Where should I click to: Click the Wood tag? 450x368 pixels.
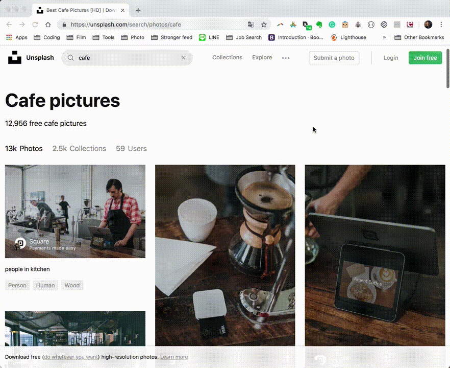(72, 285)
